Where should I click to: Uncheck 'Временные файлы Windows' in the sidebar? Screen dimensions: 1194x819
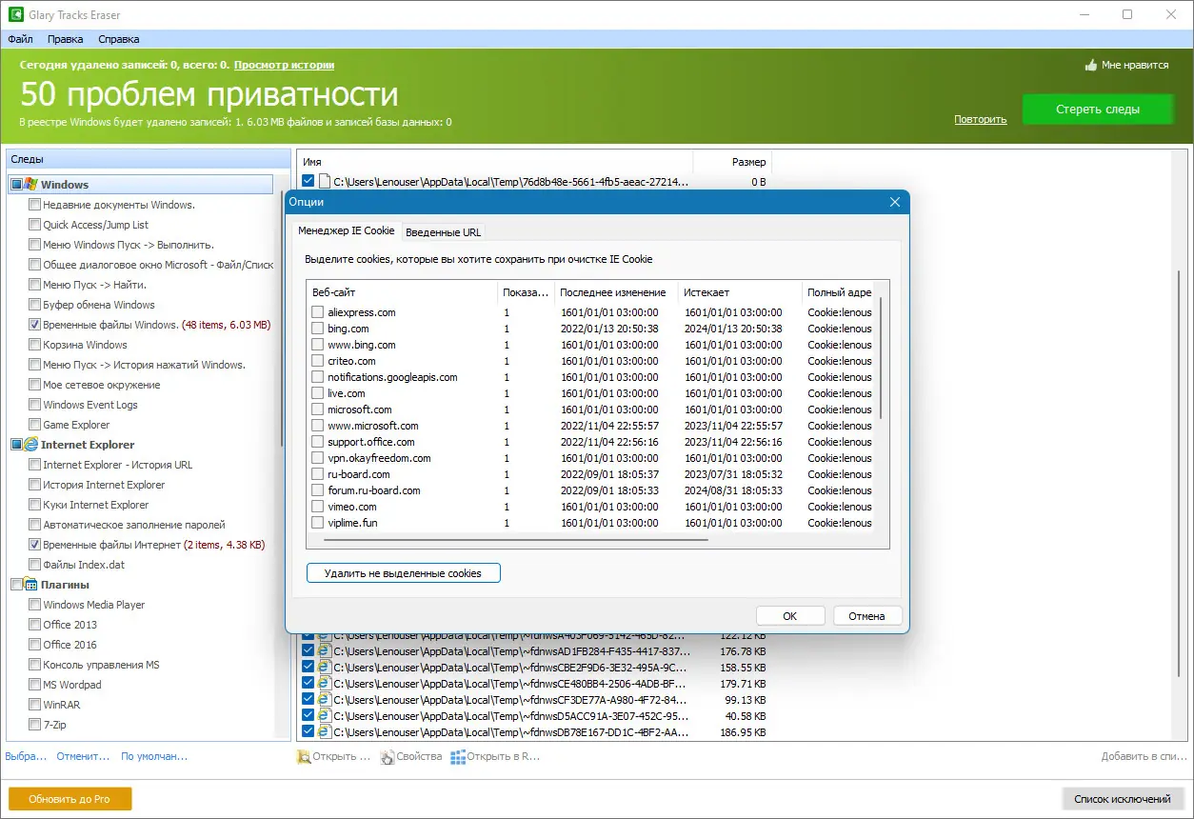click(35, 325)
